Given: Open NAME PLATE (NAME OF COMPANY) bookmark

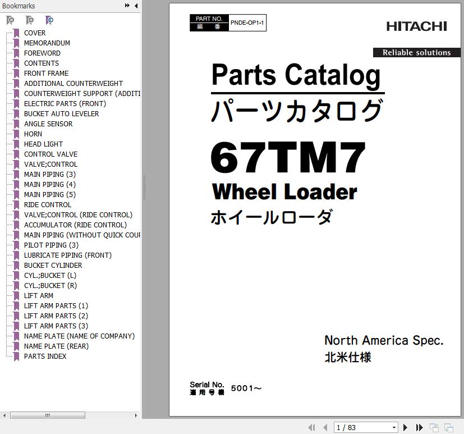Looking at the screenshot, I should click(x=79, y=336).
